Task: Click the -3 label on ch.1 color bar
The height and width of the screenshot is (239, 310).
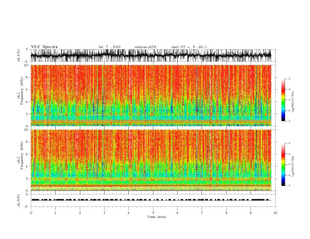Action: click(x=289, y=78)
